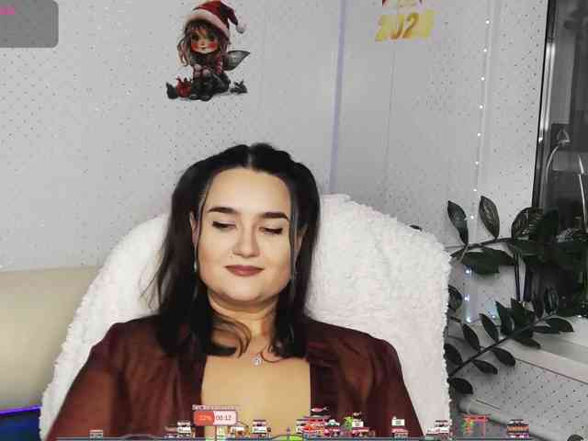Click the leftmost small building in bottom strip
Screen dimensions: 588x441
[96, 433]
